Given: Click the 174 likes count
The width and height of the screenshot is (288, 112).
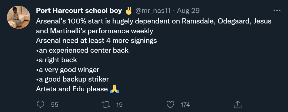Looking at the screenshot, I should tap(185, 105).
